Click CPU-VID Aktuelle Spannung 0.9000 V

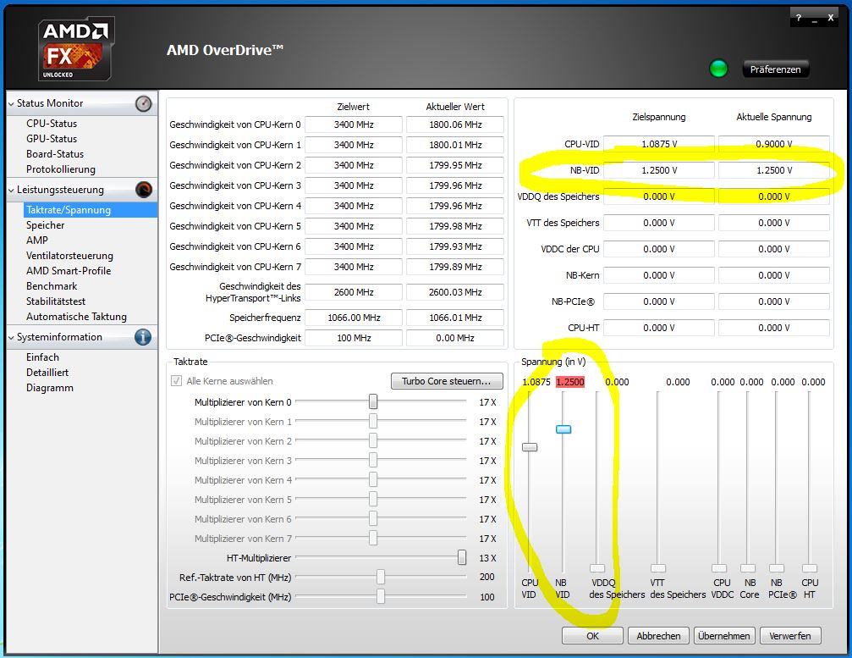tap(774, 144)
